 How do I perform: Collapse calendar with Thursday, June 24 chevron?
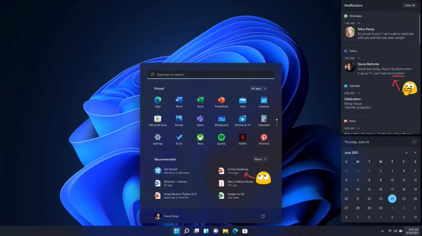coord(414,142)
